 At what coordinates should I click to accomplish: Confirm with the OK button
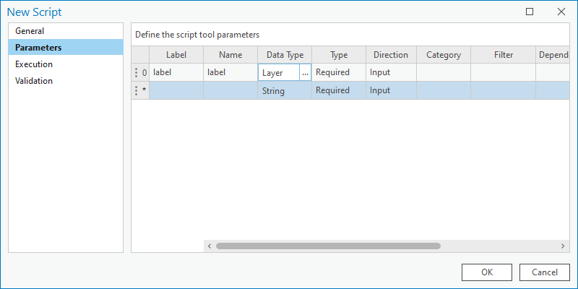point(486,272)
